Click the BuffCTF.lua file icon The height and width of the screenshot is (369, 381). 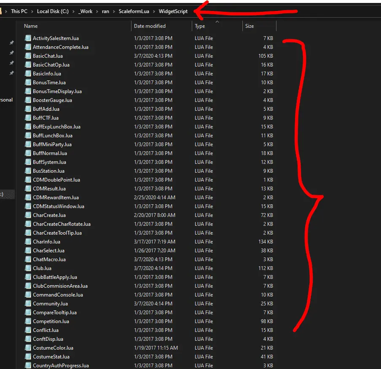[x=28, y=118]
